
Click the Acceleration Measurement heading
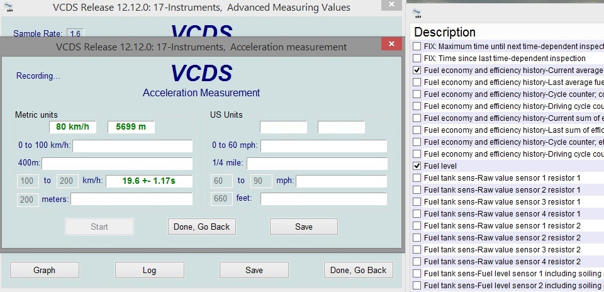[x=201, y=93]
